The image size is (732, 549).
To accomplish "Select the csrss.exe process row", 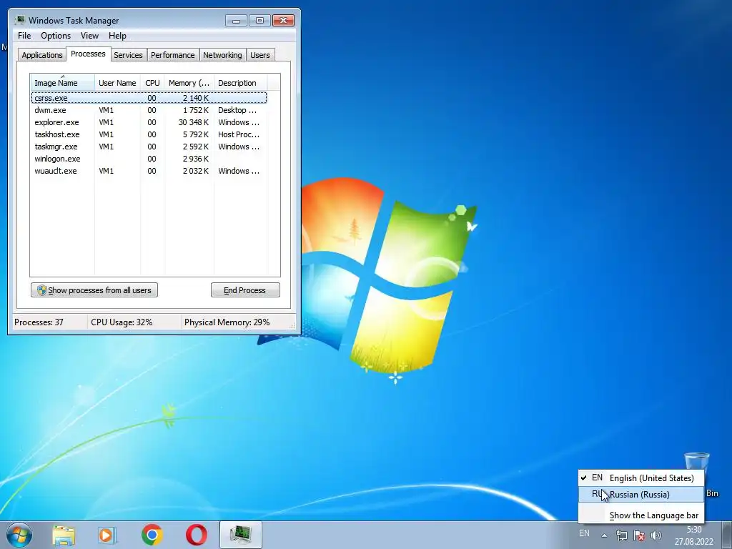I will (x=149, y=98).
